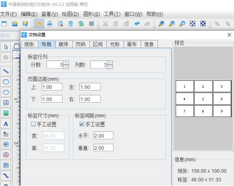Select the rounded rectangle tool
The width and height of the screenshot is (234, 186).
click(x=6, y=82)
